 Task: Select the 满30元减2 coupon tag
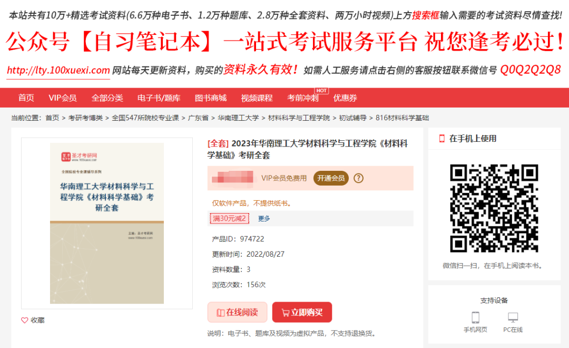[x=229, y=218]
